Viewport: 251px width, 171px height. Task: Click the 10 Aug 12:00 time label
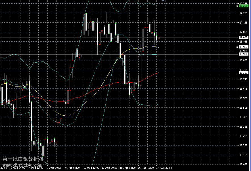[x=91, y=168]
